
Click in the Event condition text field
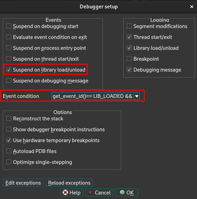point(93,96)
